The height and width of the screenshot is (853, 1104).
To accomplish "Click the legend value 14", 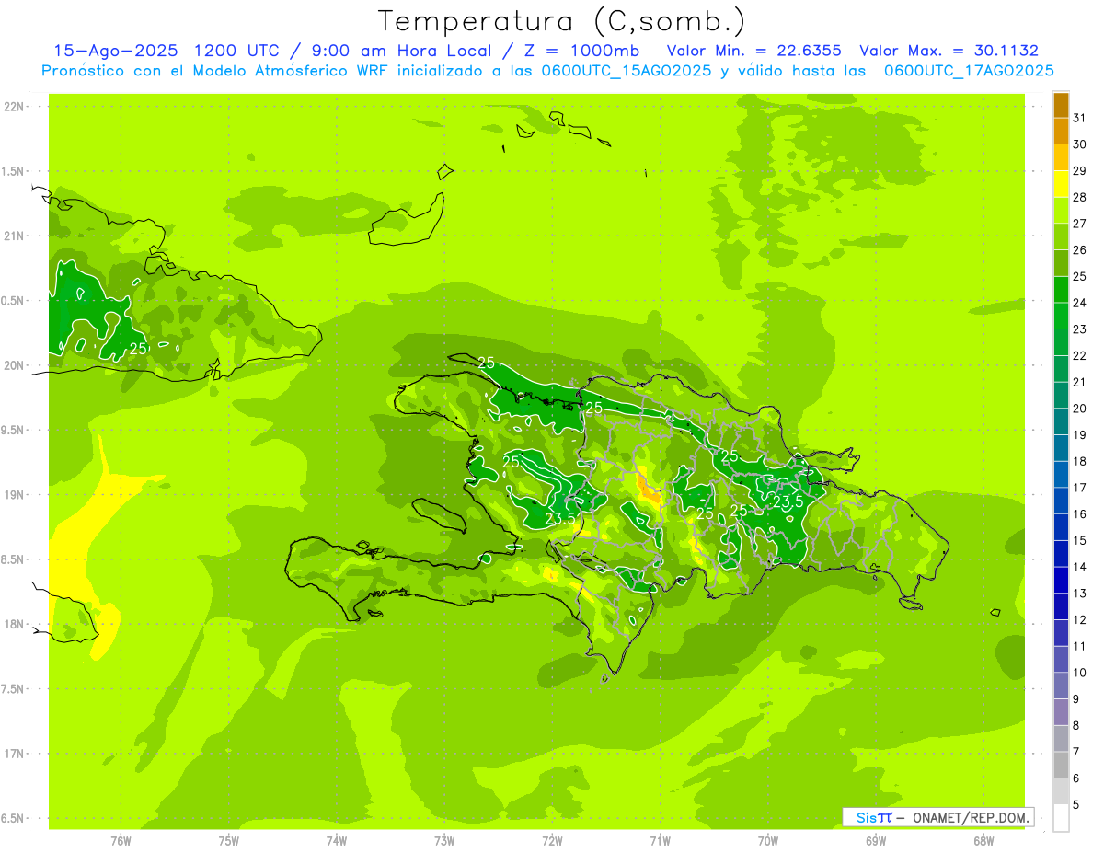I will click(x=1080, y=567).
